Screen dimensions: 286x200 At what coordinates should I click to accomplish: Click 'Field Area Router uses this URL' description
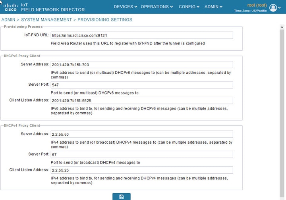(x=128, y=43)
